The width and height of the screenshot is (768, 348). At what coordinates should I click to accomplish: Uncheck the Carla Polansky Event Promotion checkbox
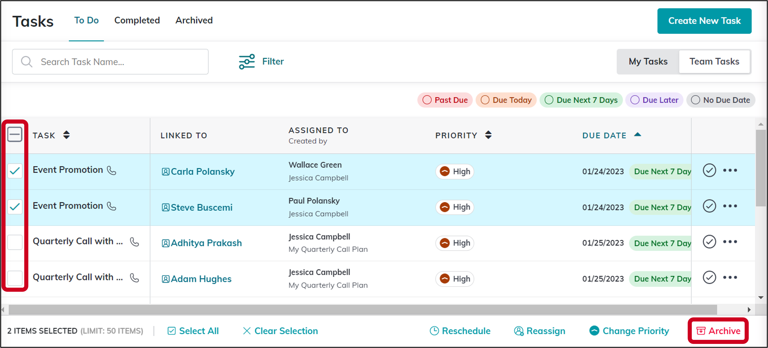[15, 171]
